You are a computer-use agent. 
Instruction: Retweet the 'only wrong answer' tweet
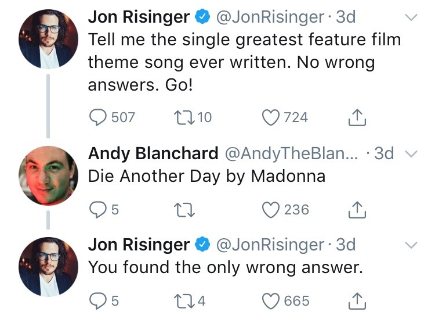pyautogui.click(x=182, y=301)
